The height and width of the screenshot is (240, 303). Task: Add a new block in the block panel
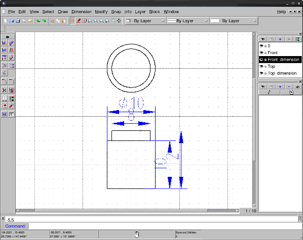tap(280, 87)
